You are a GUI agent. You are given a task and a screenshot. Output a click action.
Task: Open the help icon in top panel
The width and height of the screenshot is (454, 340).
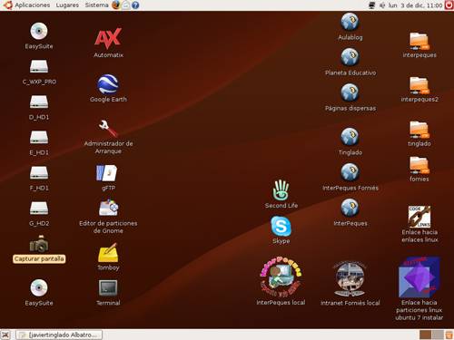(135, 5)
